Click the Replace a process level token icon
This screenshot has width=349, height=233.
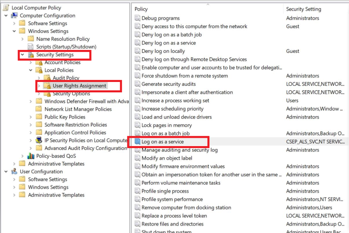pos(137,216)
